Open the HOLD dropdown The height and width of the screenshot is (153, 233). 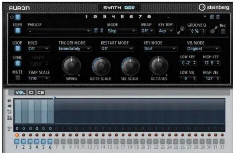(39, 49)
